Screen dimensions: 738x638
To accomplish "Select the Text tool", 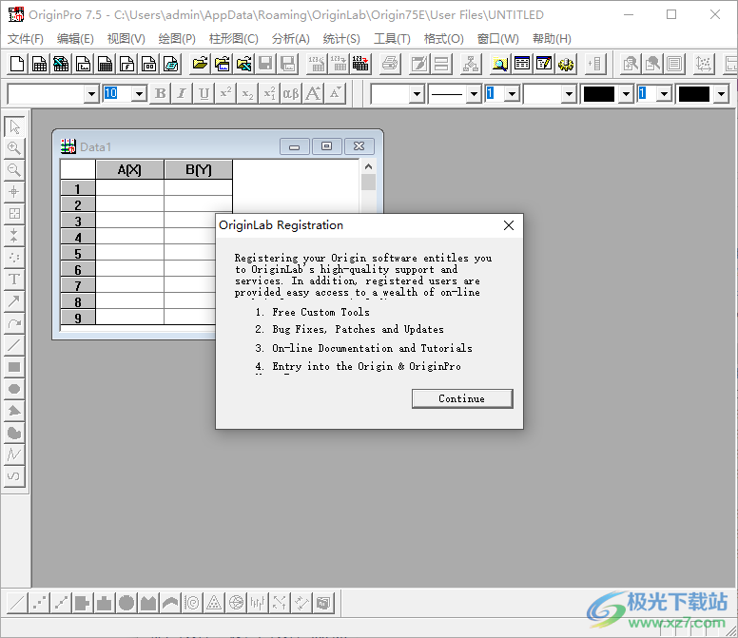I will coord(14,279).
